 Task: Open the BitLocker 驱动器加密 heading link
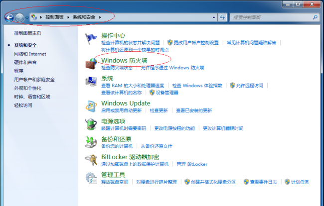[x=130, y=157]
